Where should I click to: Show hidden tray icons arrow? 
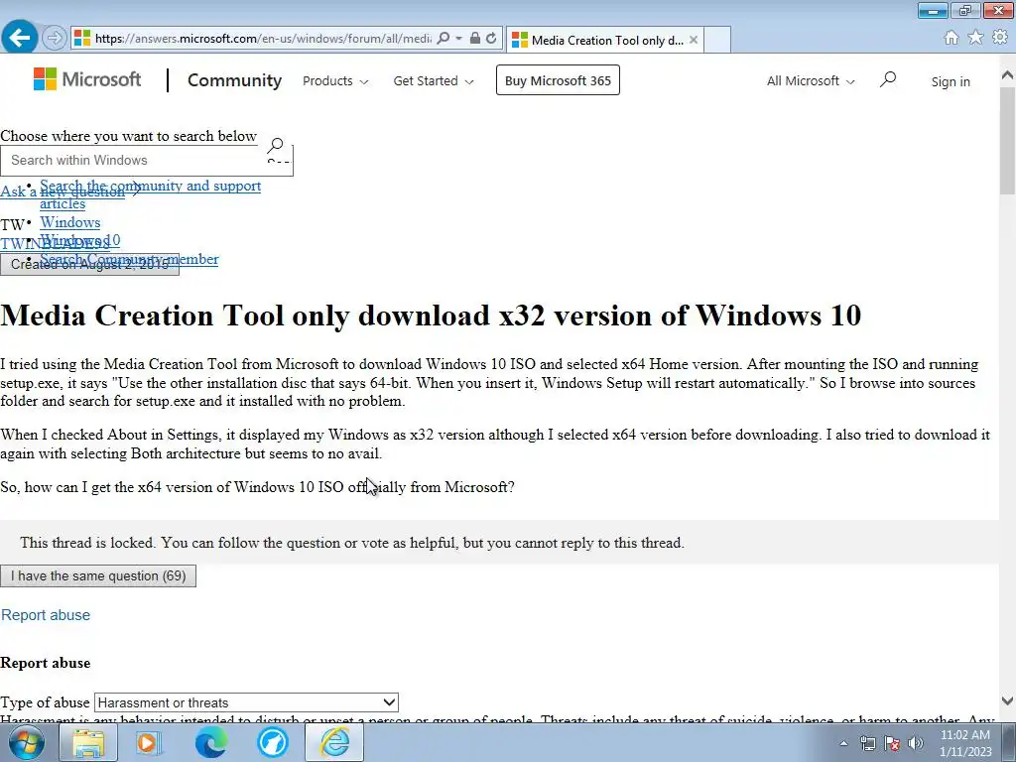(843, 743)
